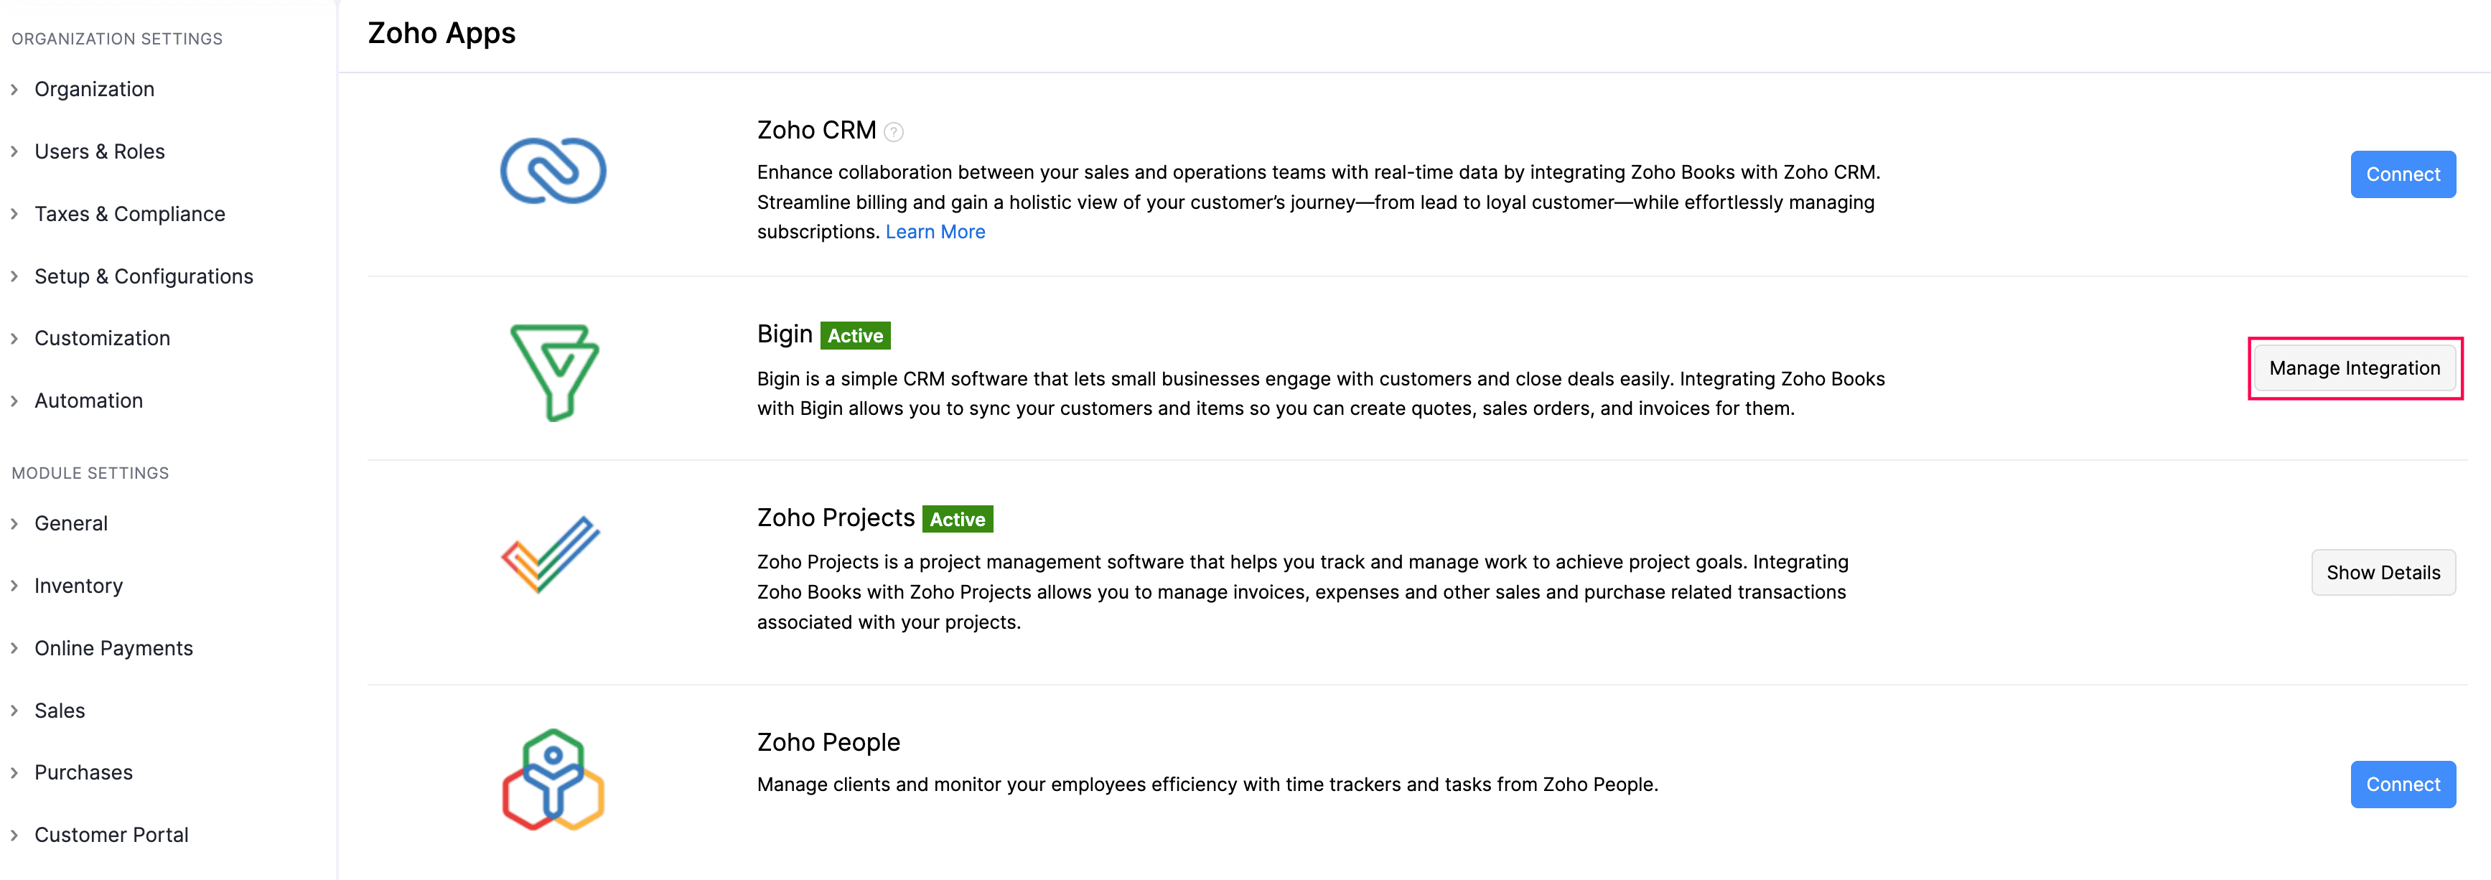2491x880 pixels.
Task: Click the Zoho Projects checkmark logo
Action: pos(551,554)
